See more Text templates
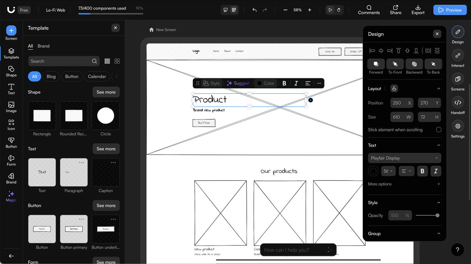The width and height of the screenshot is (471, 264). tap(106, 149)
